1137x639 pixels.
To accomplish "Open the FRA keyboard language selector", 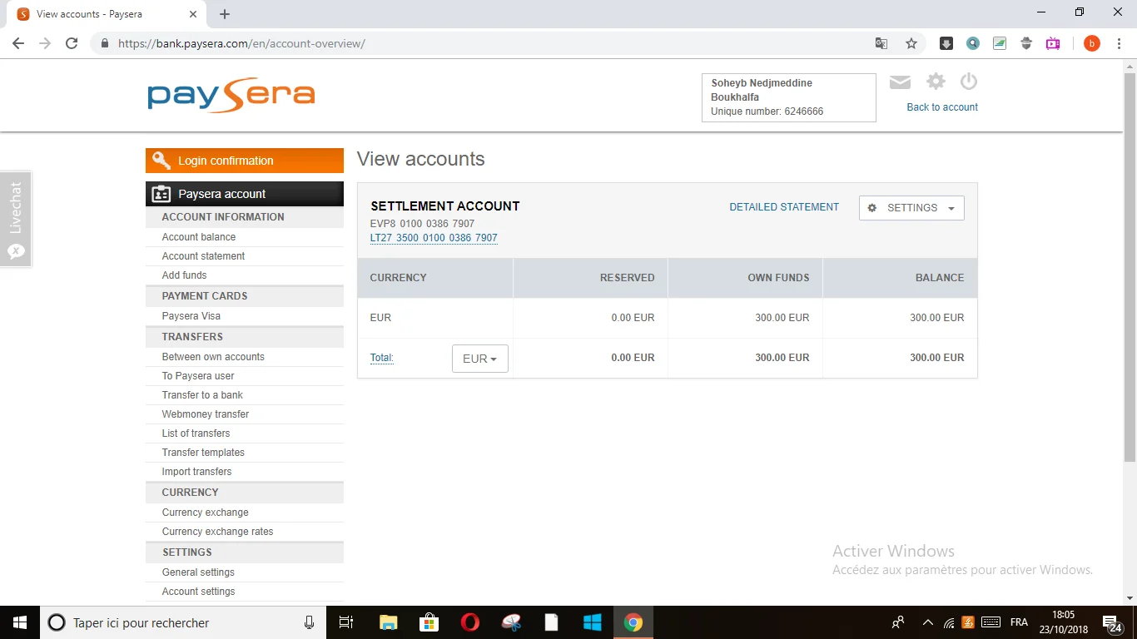I will 1019,622.
